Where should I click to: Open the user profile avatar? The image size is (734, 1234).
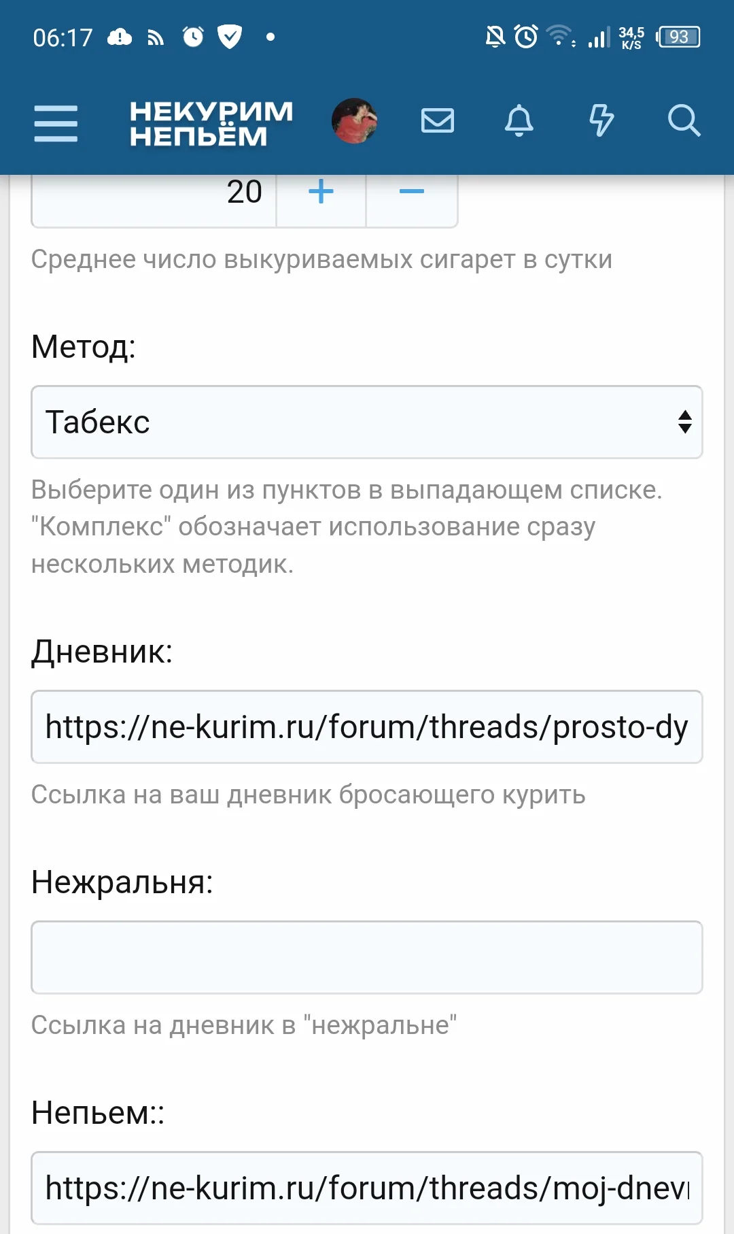[354, 121]
